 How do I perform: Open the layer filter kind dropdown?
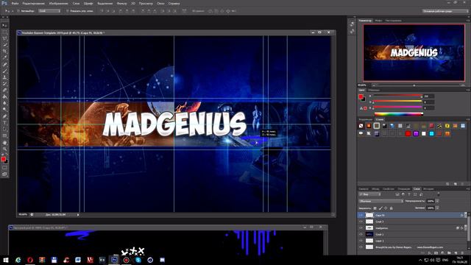pos(369,194)
